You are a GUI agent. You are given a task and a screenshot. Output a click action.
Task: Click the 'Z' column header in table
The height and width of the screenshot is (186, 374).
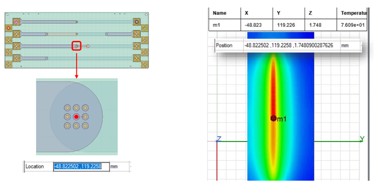320,13
